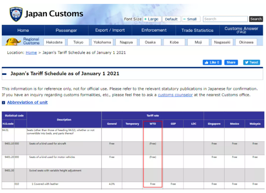Image resolution: width=266 pixels, height=193 pixels.
Task: Click GSP Free cell for leather row
Action: coord(173,184)
